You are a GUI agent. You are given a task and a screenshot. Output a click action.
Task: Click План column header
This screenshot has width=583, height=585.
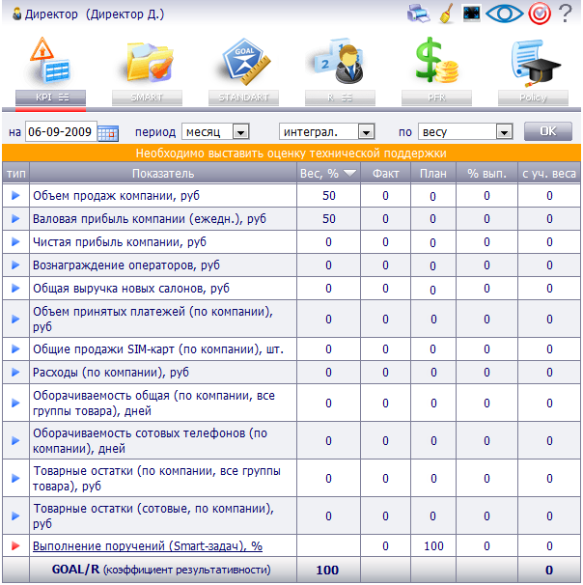click(x=433, y=174)
